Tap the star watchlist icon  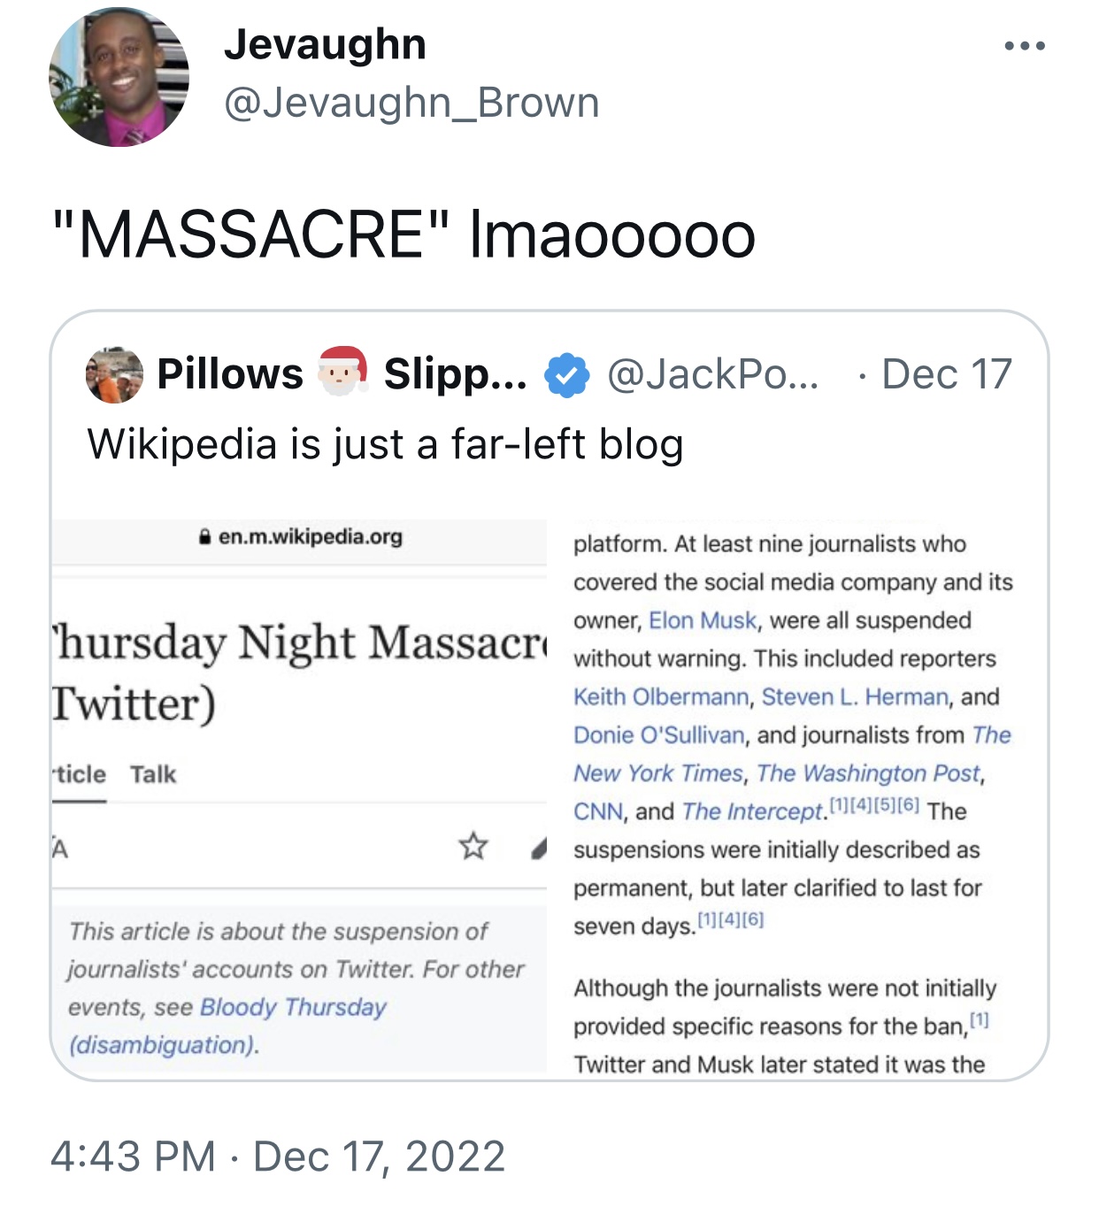point(473,846)
